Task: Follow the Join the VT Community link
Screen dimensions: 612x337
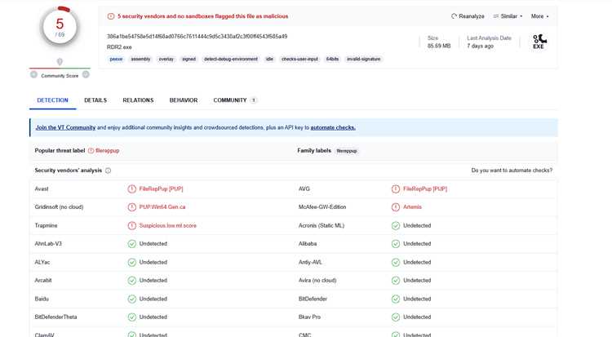Action: click(65, 127)
